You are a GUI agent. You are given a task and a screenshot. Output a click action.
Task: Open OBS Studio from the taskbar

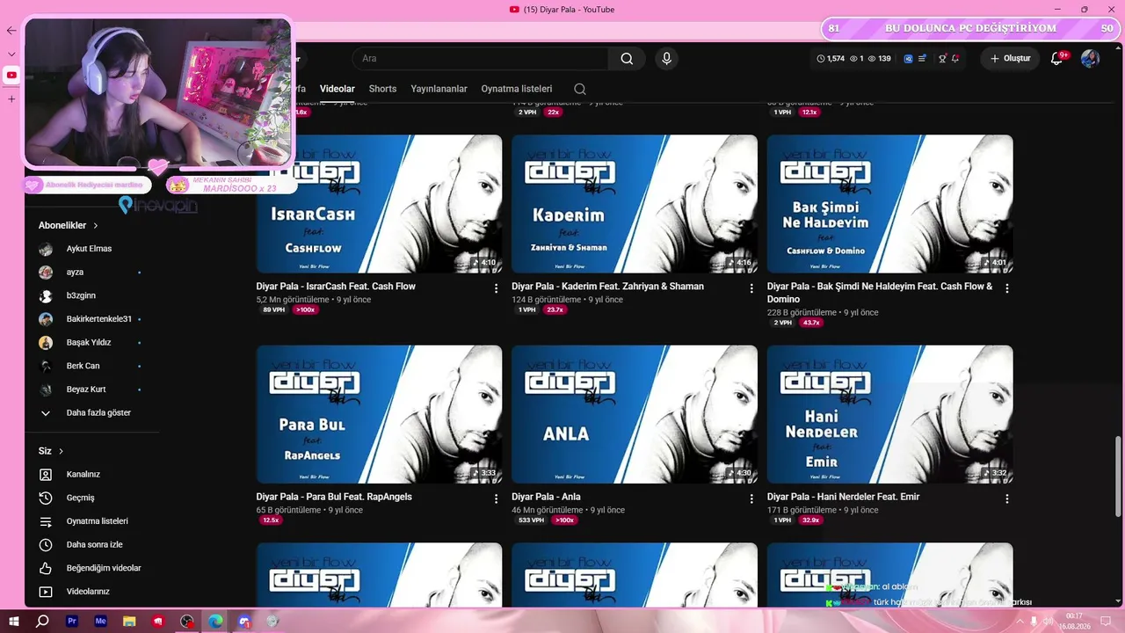[x=186, y=622]
